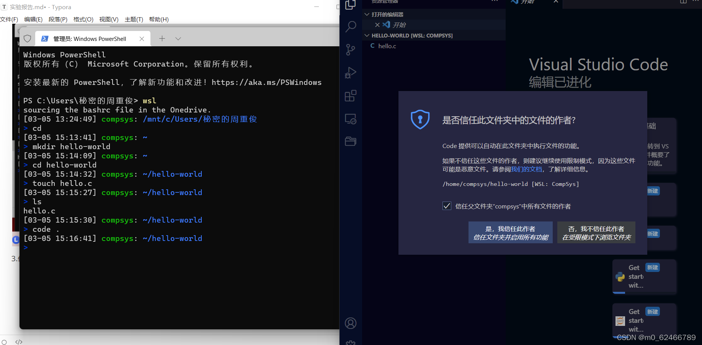Screen dimensions: 702x345
Task: Open the Extensions view
Action: pos(350,96)
